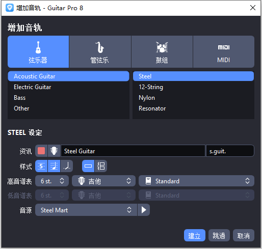Switch to the MIDI instrument tab
This screenshot has height=249, width=262.
(224, 51)
